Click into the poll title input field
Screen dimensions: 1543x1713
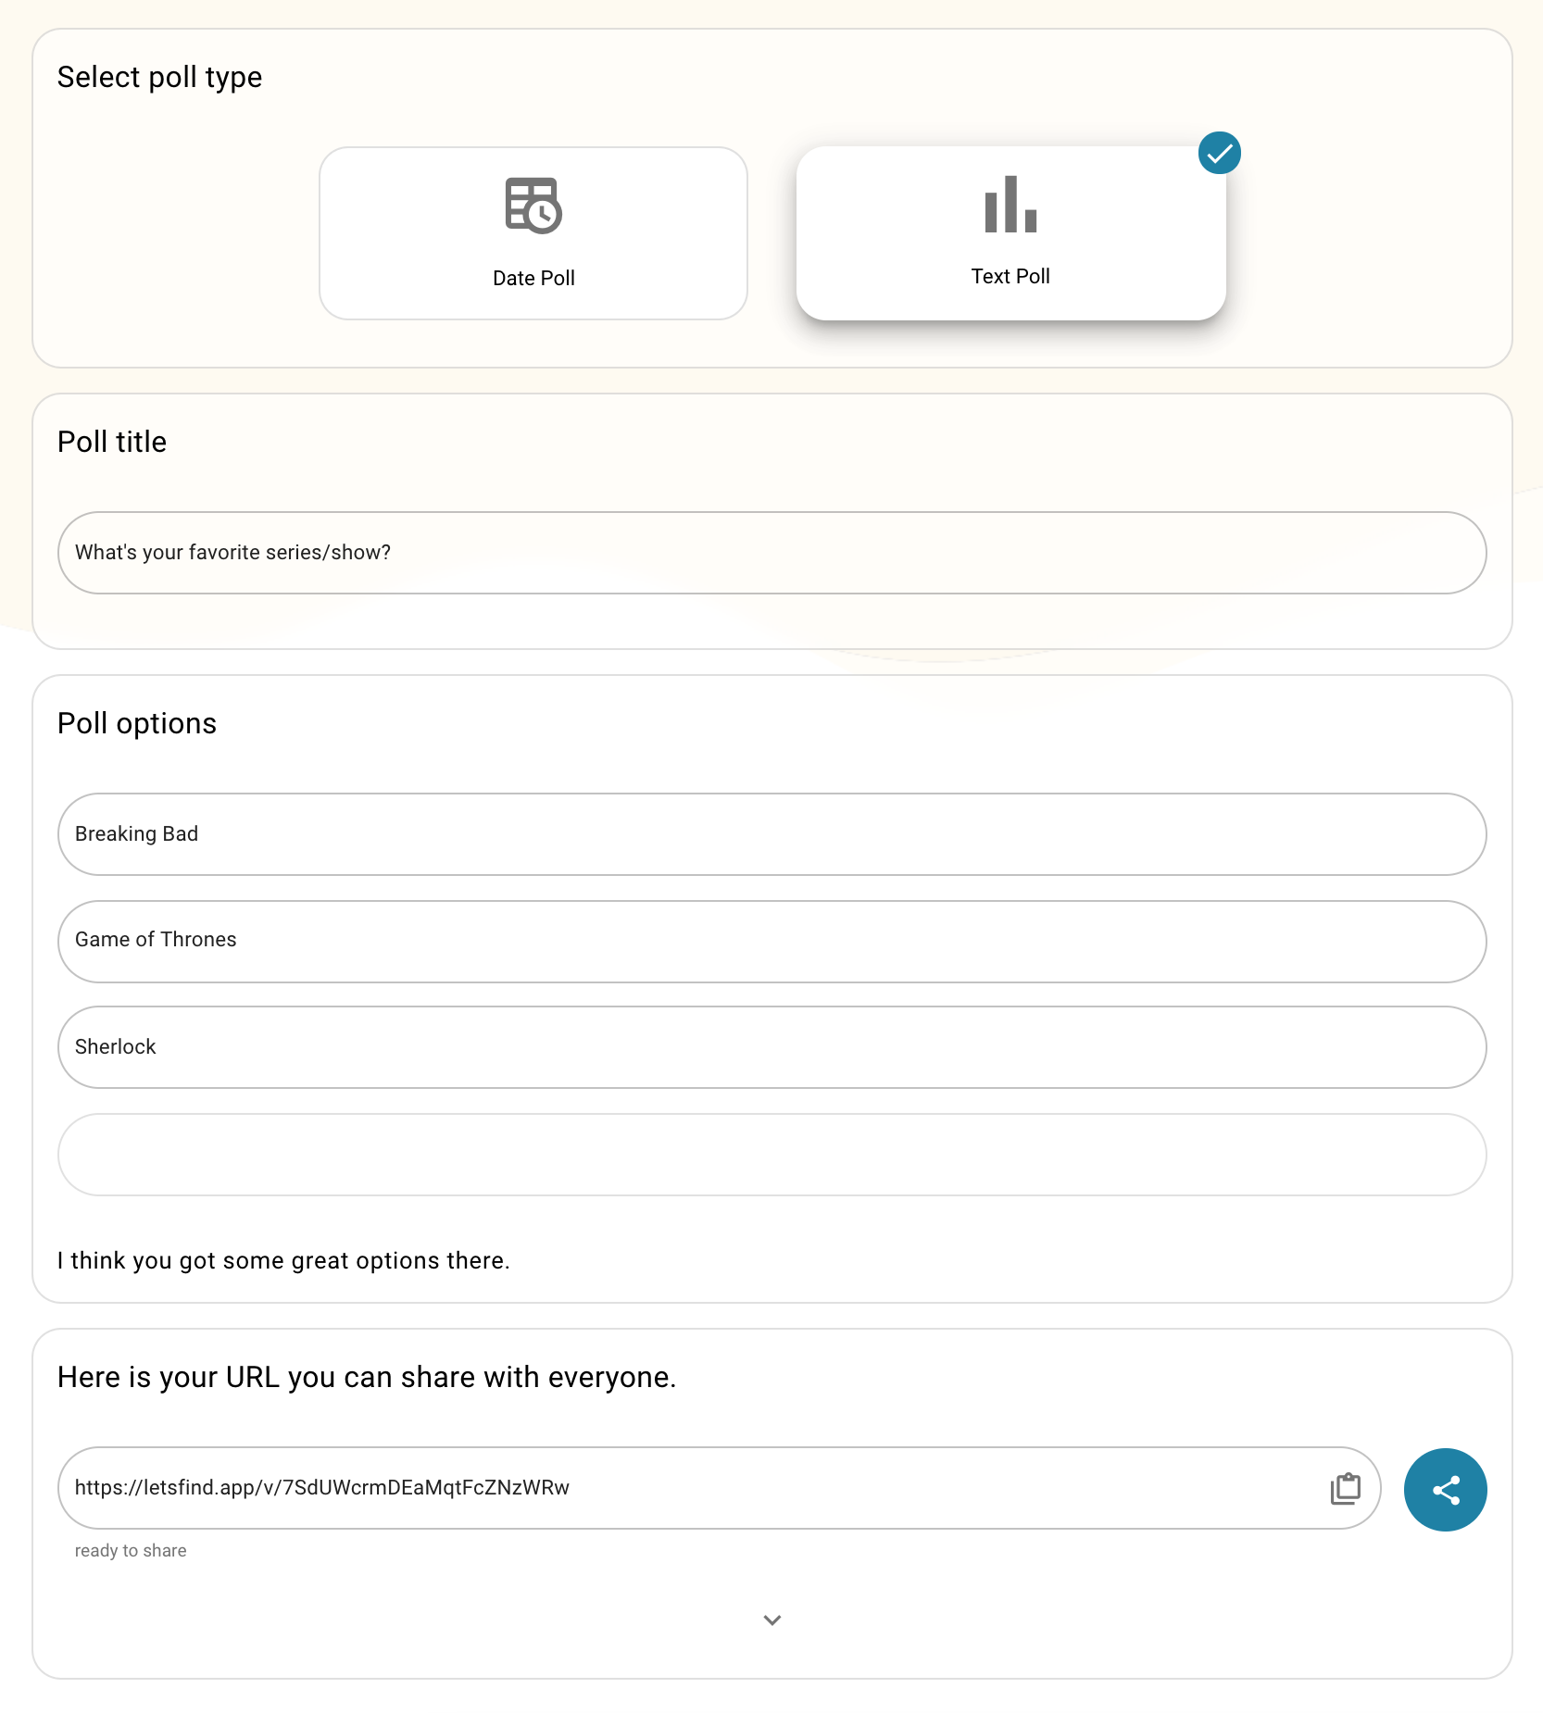(772, 553)
